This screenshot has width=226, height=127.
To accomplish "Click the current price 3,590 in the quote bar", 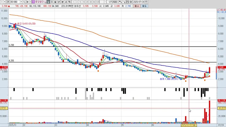I will tap(4, 6).
